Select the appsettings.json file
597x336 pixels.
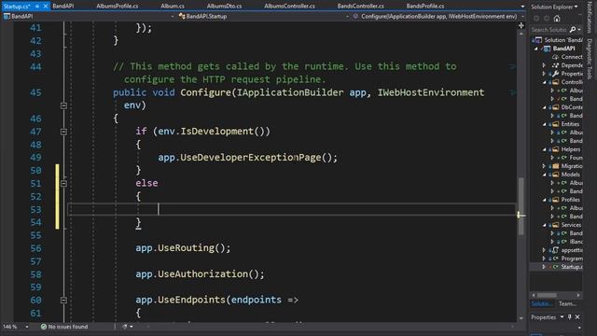click(572, 250)
